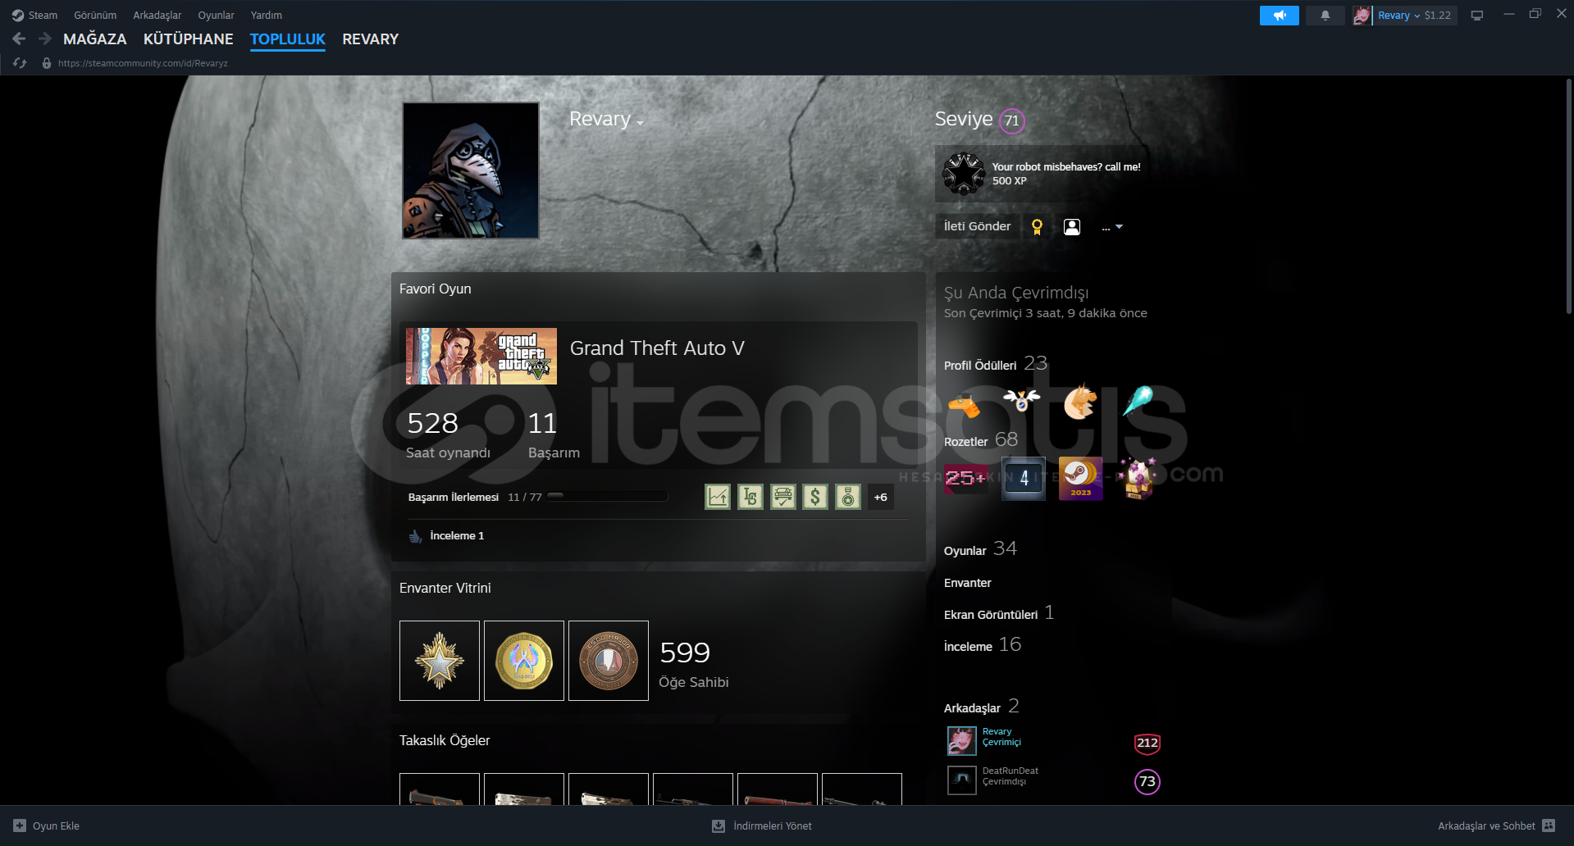Expand the more options '...' dropdown

pyautogui.click(x=1112, y=227)
